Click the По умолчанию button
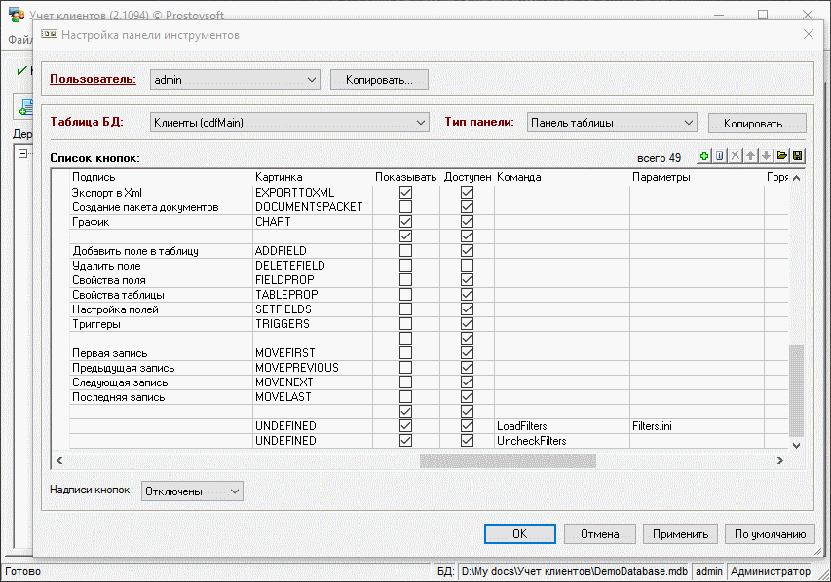Screen dimensions: 831x582 pyautogui.click(x=770, y=533)
